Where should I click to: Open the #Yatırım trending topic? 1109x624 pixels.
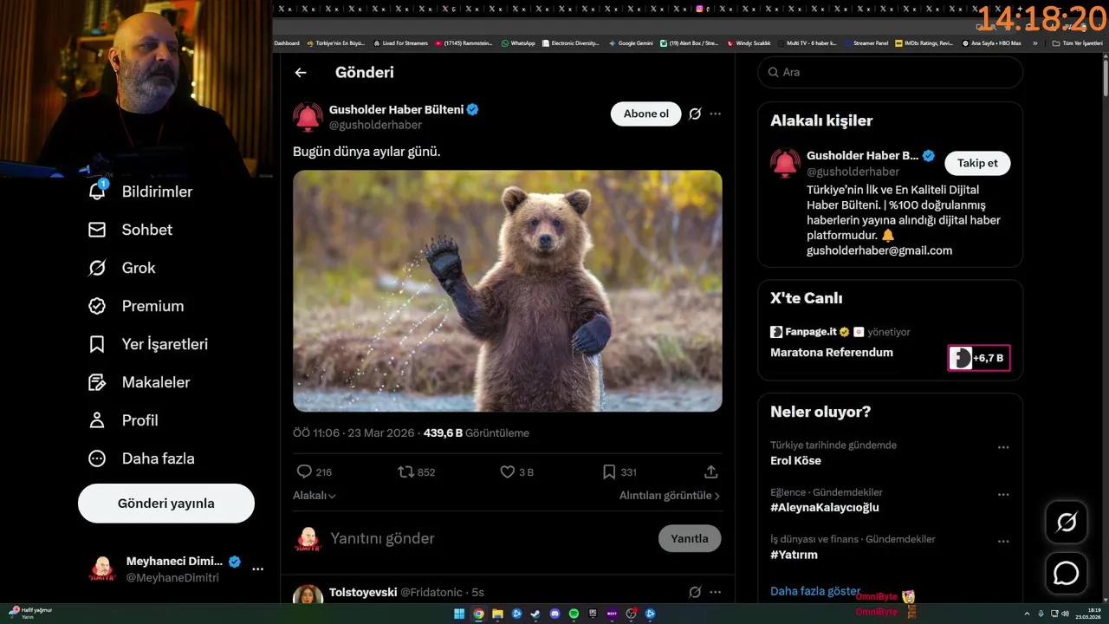tap(794, 555)
